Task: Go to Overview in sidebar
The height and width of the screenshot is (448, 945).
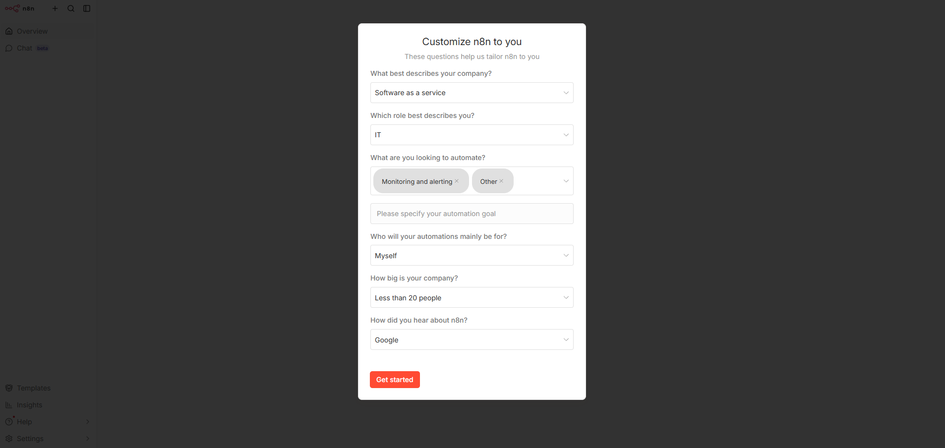Action: [x=32, y=31]
